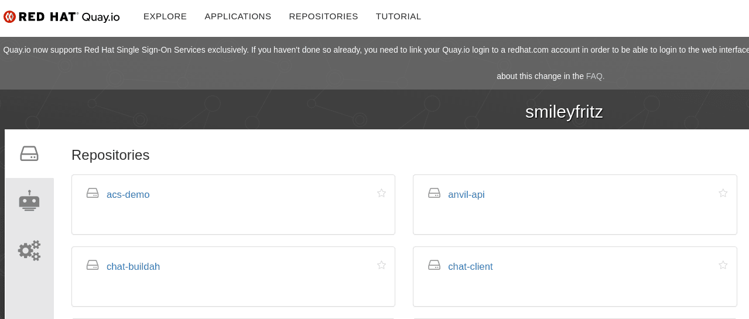The image size is (749, 319).
Task: Star the acs-demo repository
Action: 381,193
